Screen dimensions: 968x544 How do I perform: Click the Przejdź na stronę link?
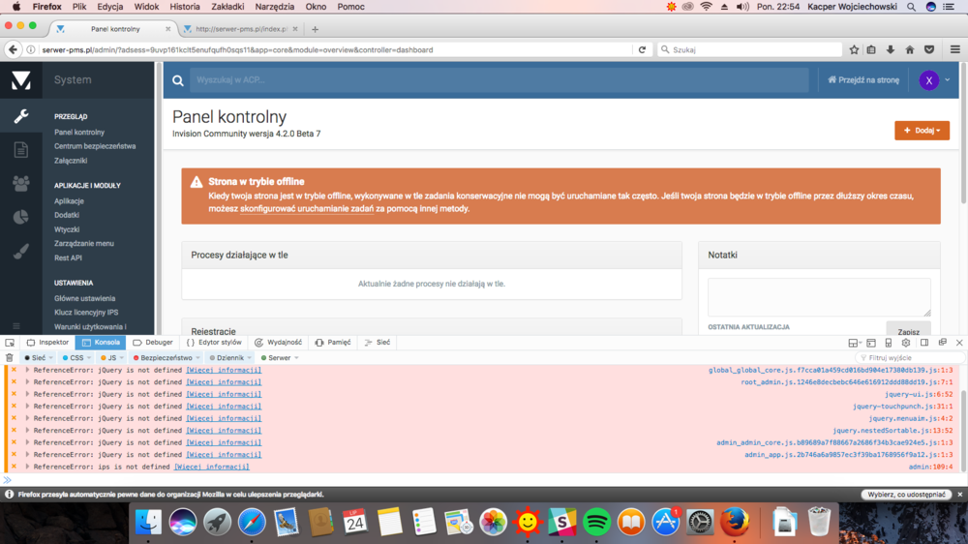(863, 80)
